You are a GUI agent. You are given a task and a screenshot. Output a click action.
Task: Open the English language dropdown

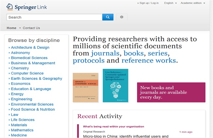pos(170,3)
